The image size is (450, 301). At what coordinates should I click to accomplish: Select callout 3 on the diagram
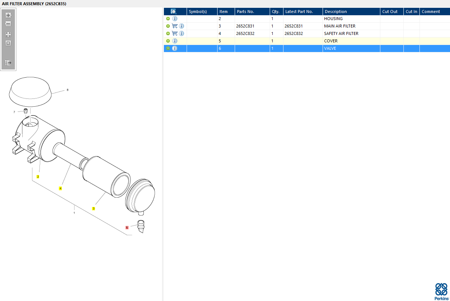(x=94, y=208)
